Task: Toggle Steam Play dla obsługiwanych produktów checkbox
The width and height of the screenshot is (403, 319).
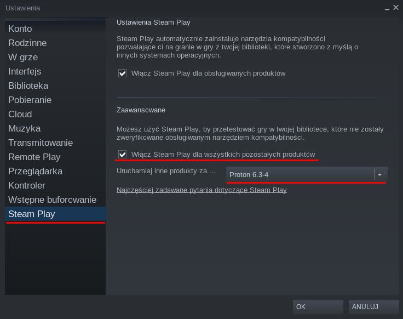Action: [122, 73]
